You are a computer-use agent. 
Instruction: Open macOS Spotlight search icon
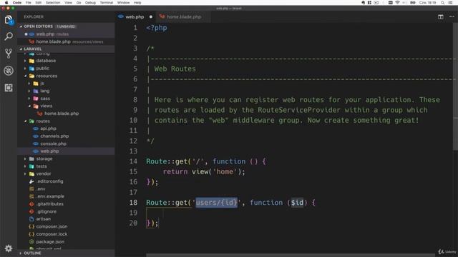443,3
